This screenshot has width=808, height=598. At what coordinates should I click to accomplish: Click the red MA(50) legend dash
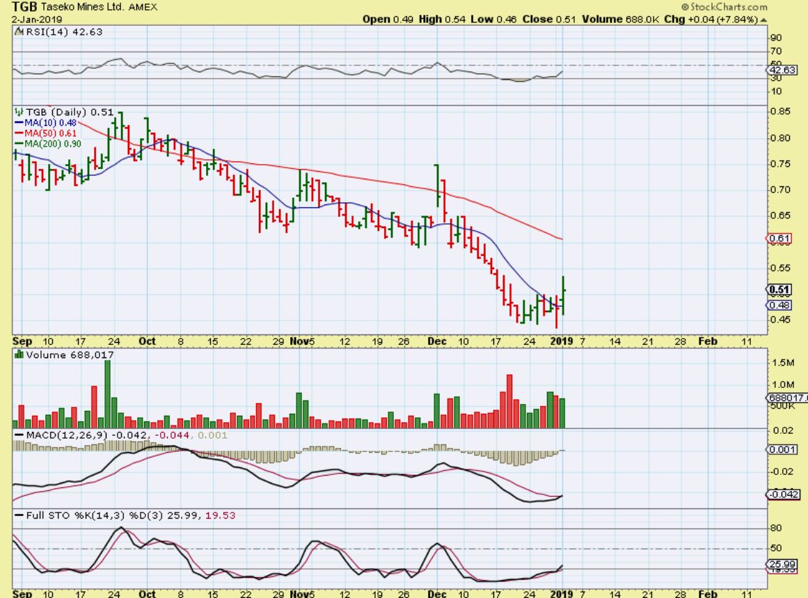click(x=19, y=133)
